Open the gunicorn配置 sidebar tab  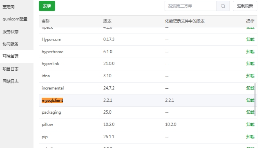coord(15,19)
